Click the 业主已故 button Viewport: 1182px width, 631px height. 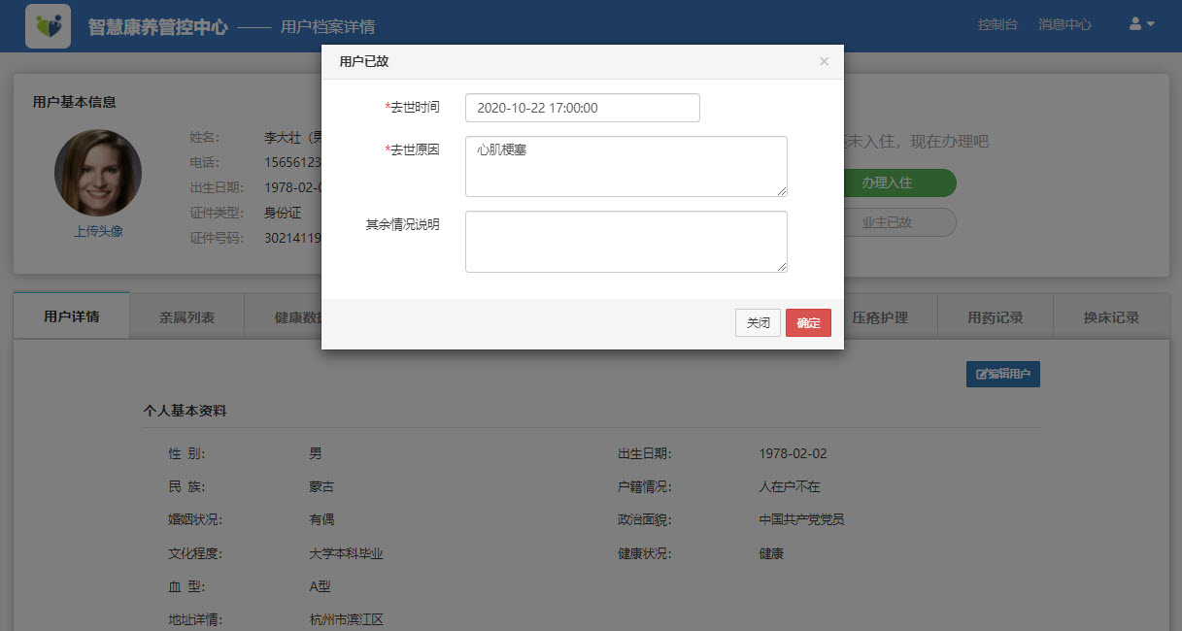click(x=899, y=222)
